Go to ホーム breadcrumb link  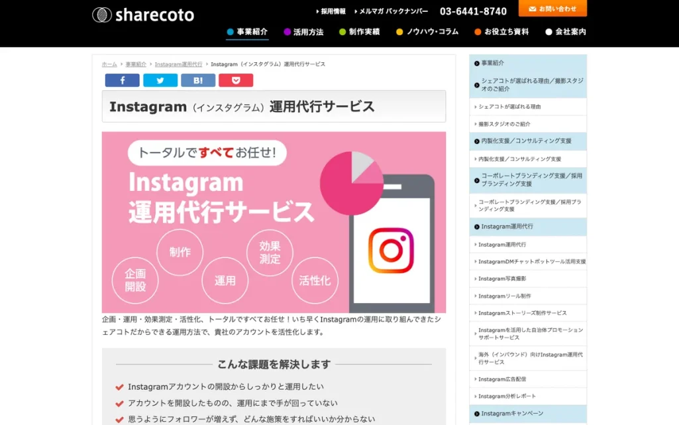click(x=109, y=64)
